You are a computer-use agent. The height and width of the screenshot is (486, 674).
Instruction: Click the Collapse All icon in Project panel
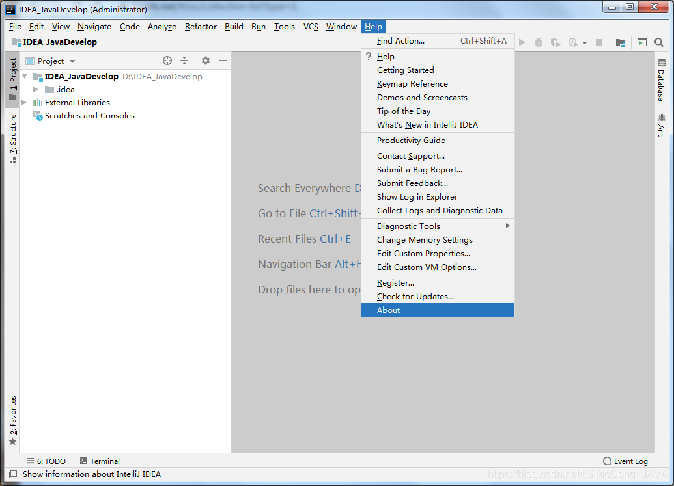[x=184, y=61]
